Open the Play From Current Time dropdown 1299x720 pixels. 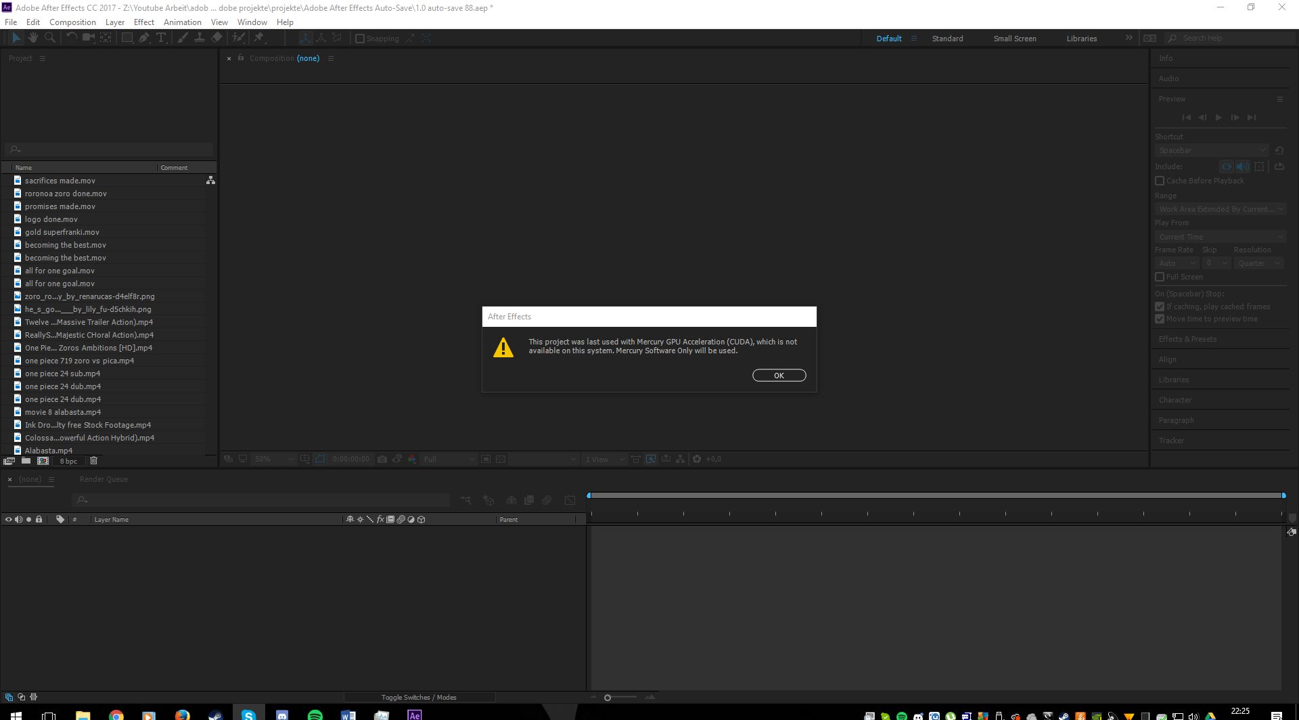pyautogui.click(x=1221, y=237)
